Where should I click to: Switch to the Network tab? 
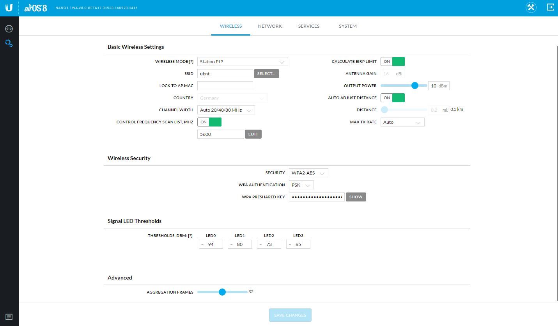pos(269,26)
